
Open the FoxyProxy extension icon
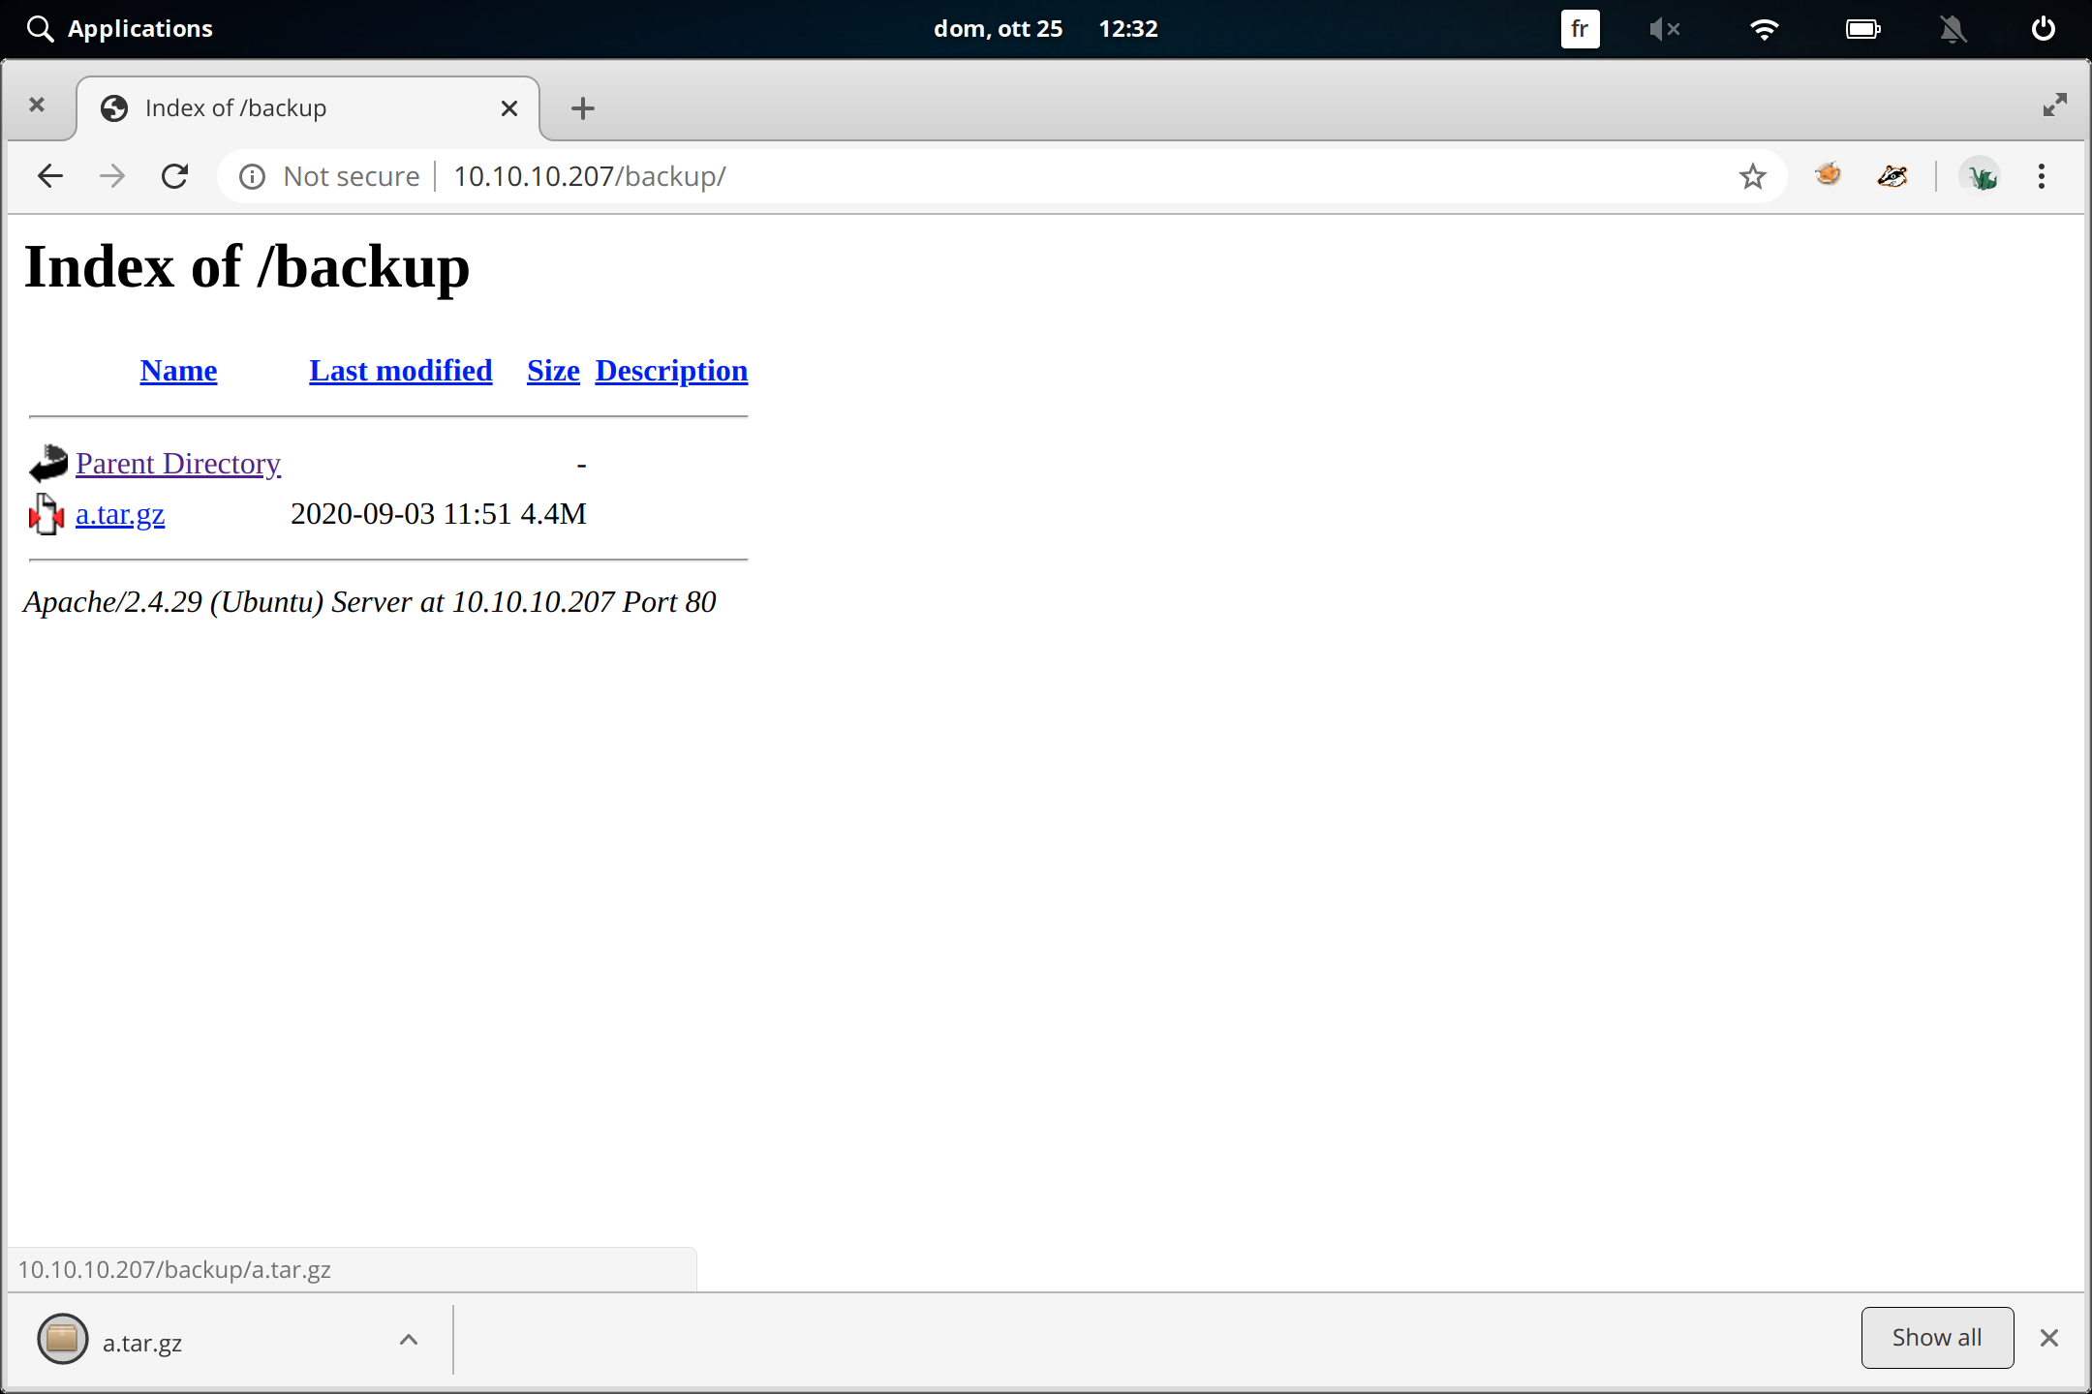click(x=1828, y=175)
